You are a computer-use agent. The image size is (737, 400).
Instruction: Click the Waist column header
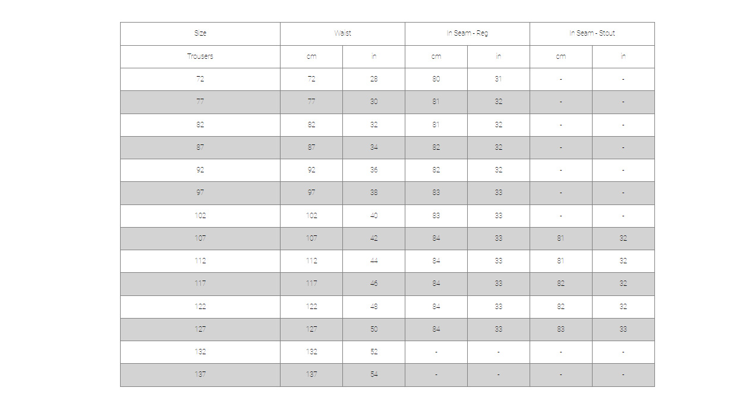click(x=342, y=34)
